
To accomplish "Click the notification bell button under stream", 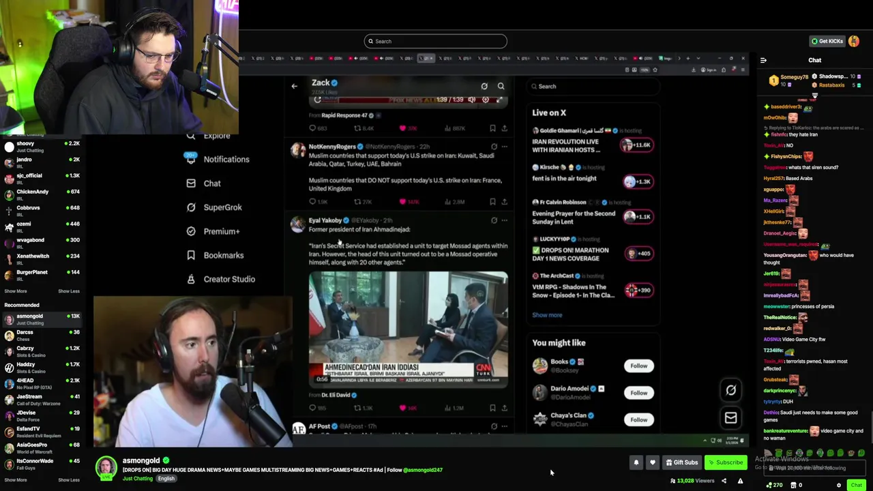I will [636, 462].
